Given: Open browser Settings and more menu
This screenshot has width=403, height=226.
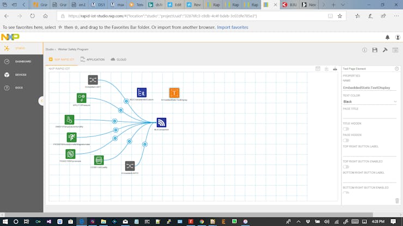Looking at the screenshot, I should pos(396,16).
